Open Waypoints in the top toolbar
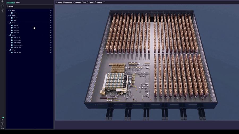 pyautogui.click(x=59, y=2)
